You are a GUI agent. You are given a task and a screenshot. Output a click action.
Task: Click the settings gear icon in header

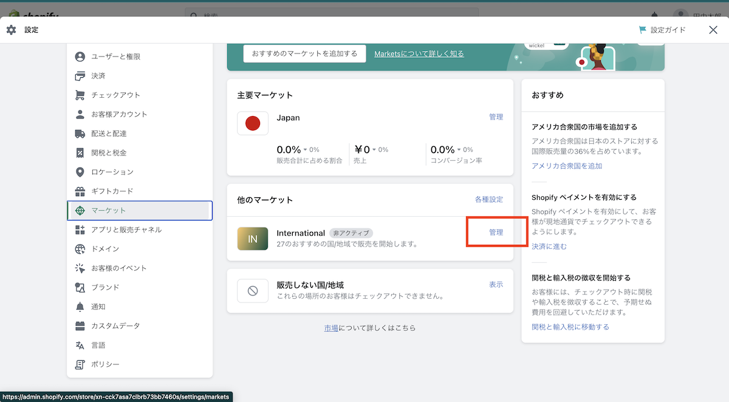coord(11,30)
